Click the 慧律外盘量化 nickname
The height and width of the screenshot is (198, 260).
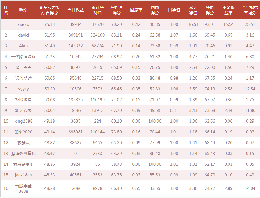23,154
